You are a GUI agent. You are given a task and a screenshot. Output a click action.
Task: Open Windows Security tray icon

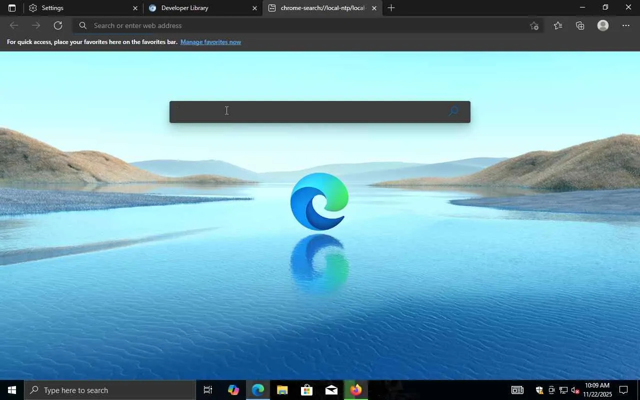point(539,390)
